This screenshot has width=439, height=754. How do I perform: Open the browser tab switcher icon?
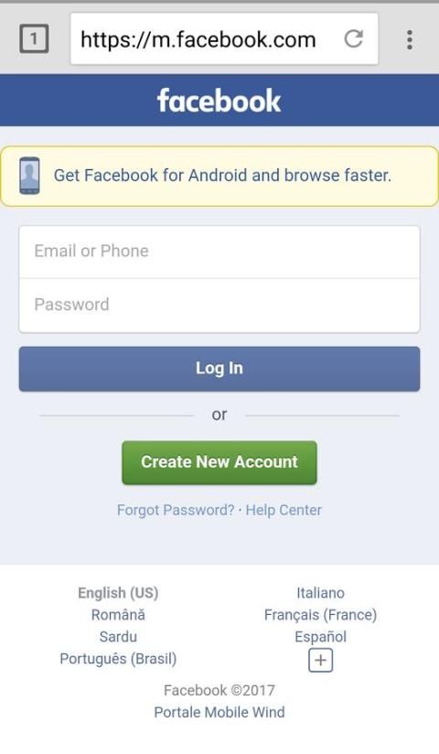(34, 38)
